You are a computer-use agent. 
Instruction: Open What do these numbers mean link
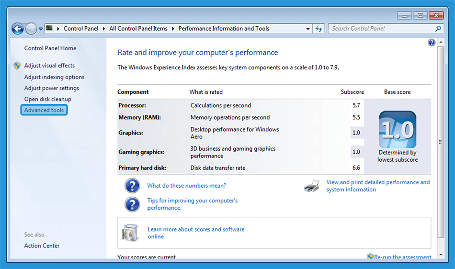pos(187,186)
